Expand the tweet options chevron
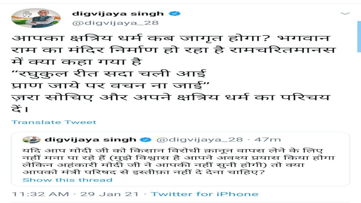 pyautogui.click(x=345, y=14)
